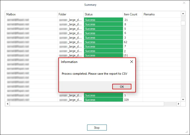Sort by the Item Count column header

tap(132, 14)
